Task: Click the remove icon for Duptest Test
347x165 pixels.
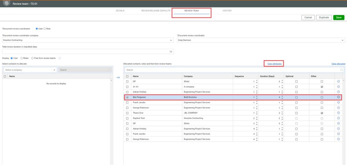Action: (x=338, y=118)
